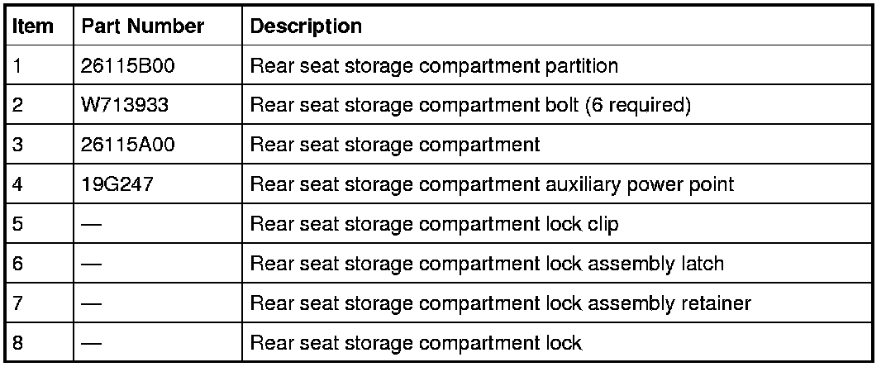Click the Description column header

pos(306,26)
